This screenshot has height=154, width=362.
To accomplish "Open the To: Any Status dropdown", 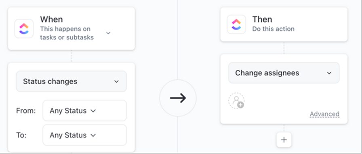I will 85,135.
